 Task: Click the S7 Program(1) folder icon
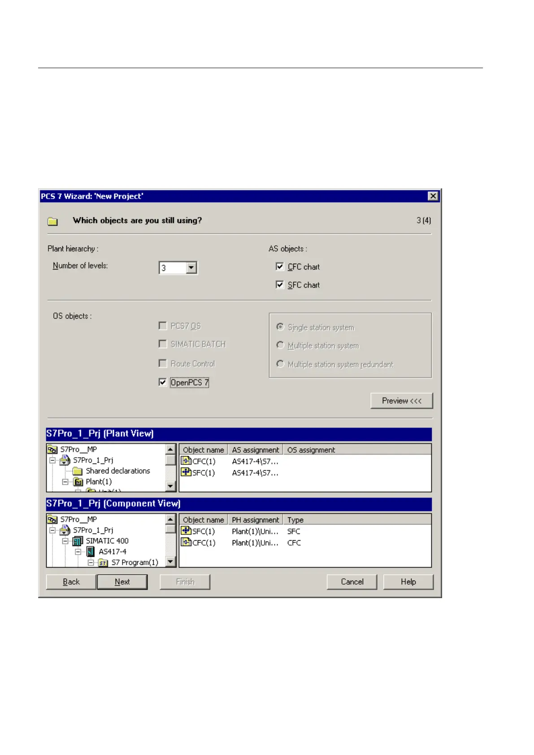[x=103, y=562]
